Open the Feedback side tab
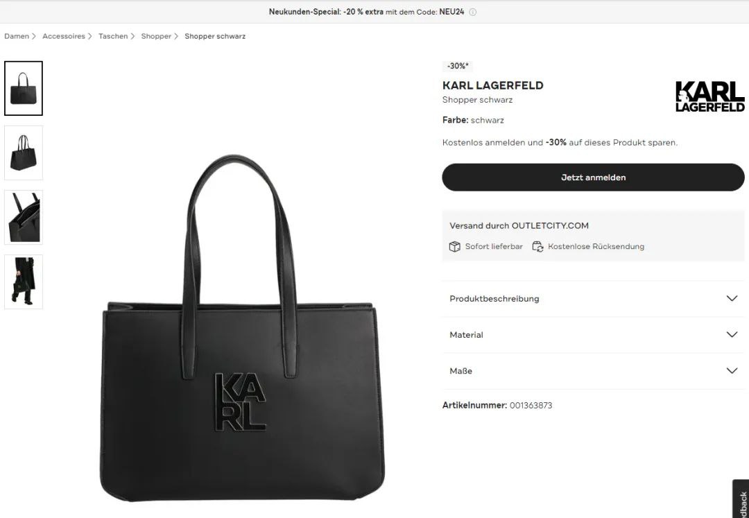The image size is (749, 518). pos(741,500)
